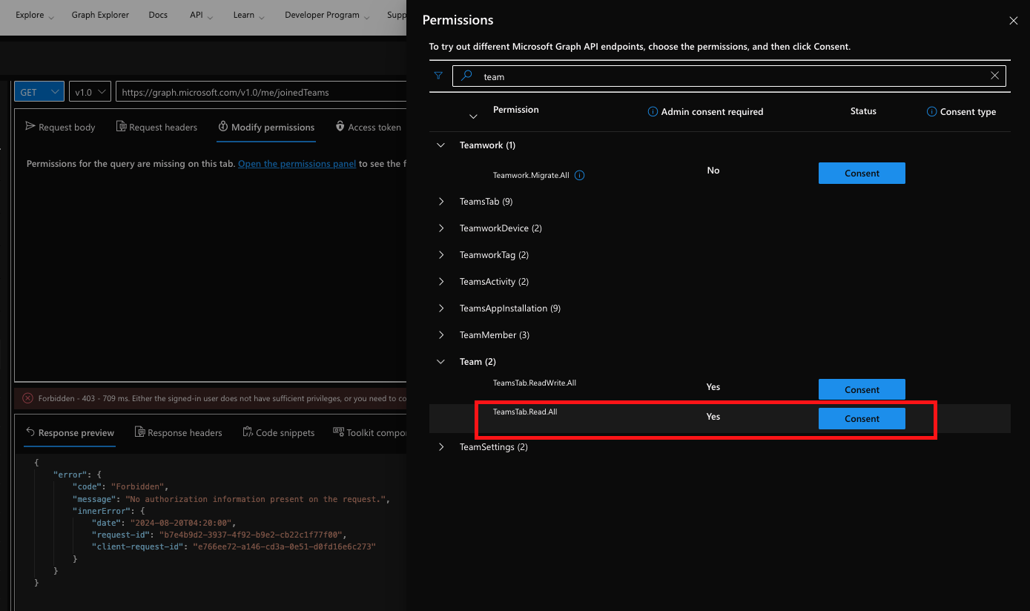Image resolution: width=1030 pixels, height=611 pixels.
Task: Click the lock icon on the Access token tab
Action: click(x=339, y=127)
